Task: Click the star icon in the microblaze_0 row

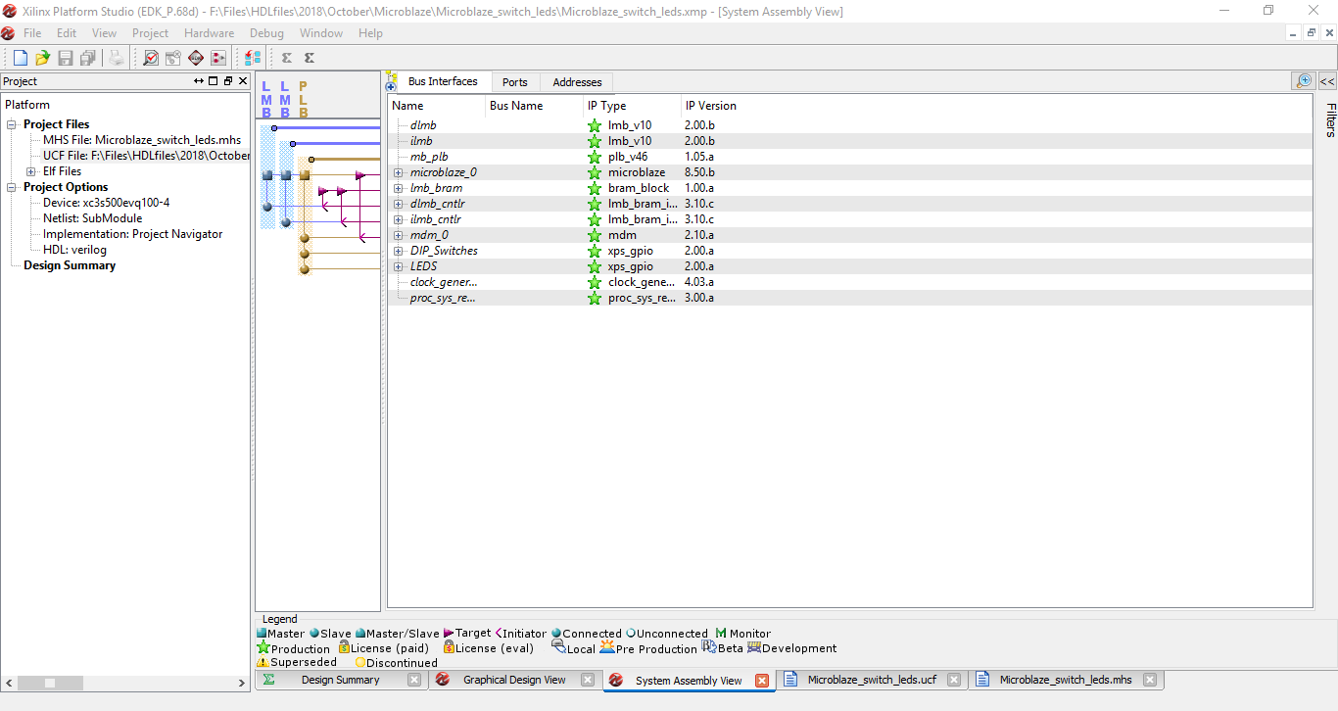Action: click(595, 172)
